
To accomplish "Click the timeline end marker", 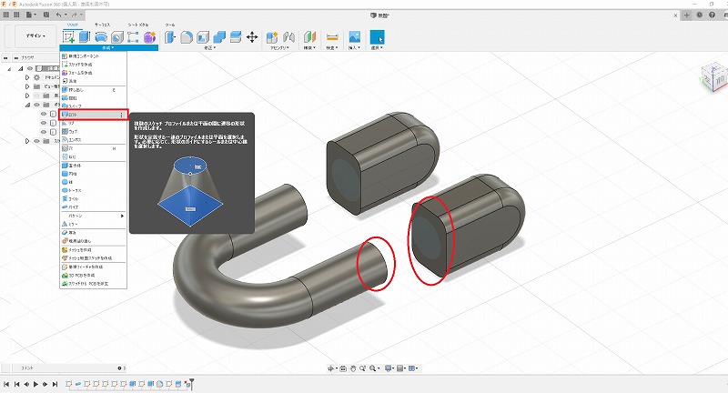I will tap(190, 385).
